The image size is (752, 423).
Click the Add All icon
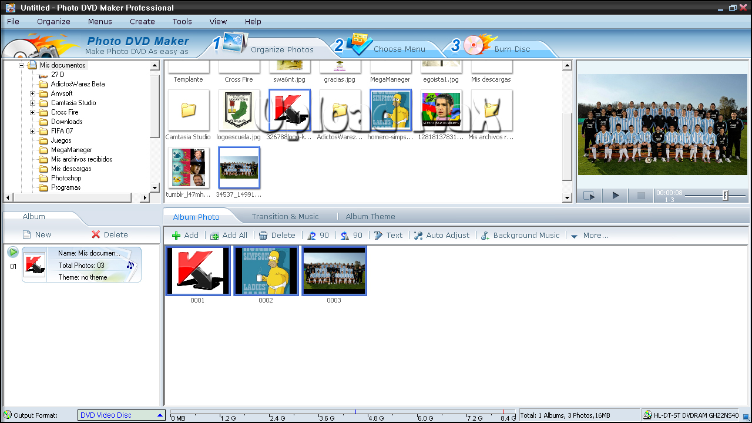point(214,236)
